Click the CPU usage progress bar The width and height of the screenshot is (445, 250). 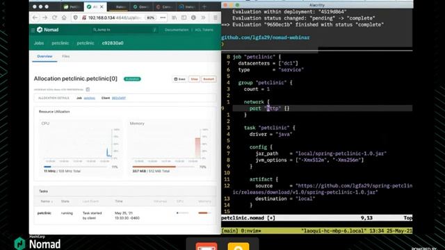coord(76,167)
